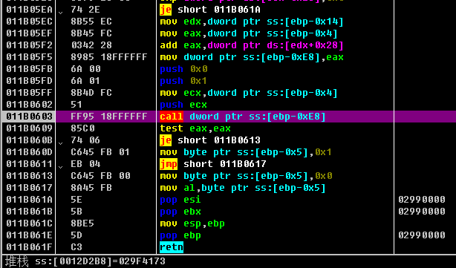Select the push 0x0 instruction
Image resolution: width=456 pixels, height=268 pixels.
(x=183, y=69)
